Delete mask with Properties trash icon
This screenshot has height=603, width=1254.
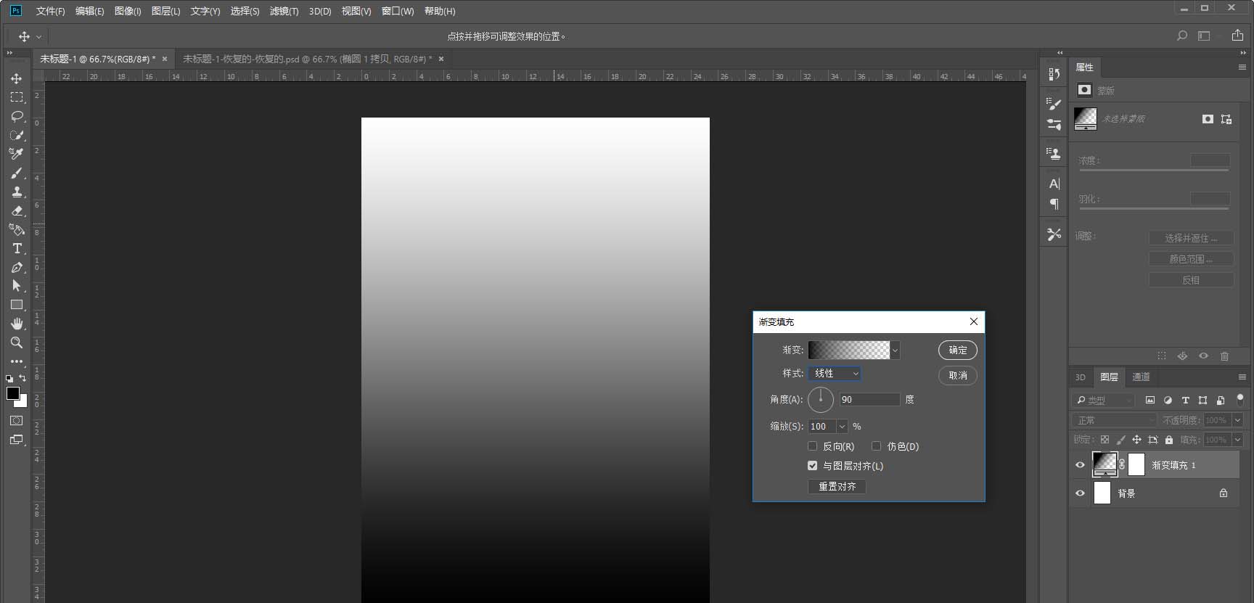point(1225,356)
